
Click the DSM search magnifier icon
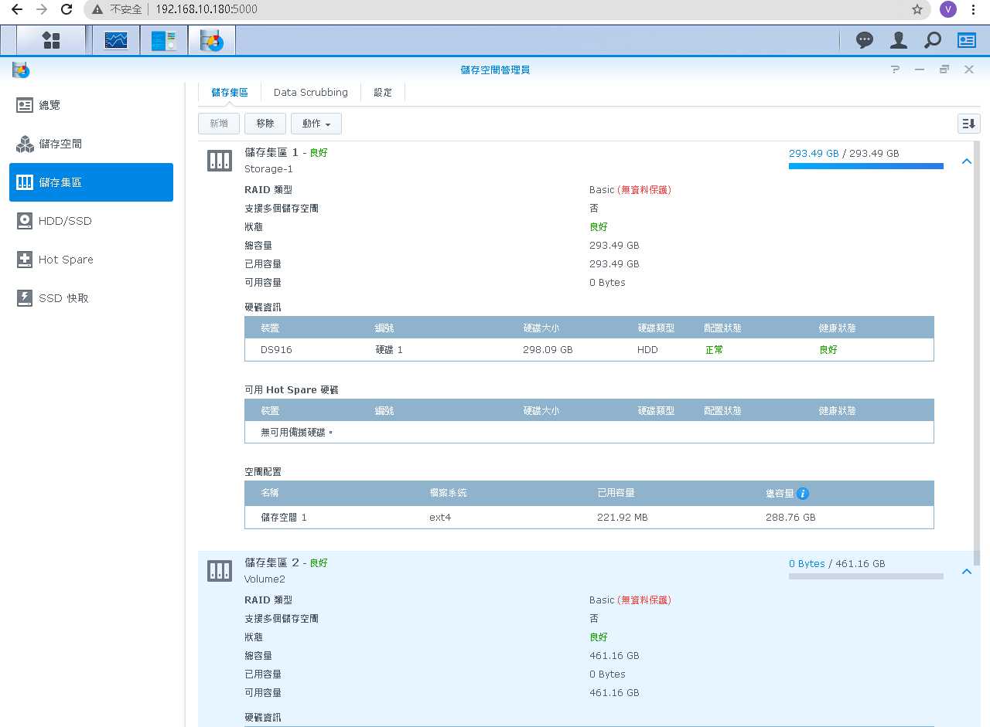click(x=933, y=40)
